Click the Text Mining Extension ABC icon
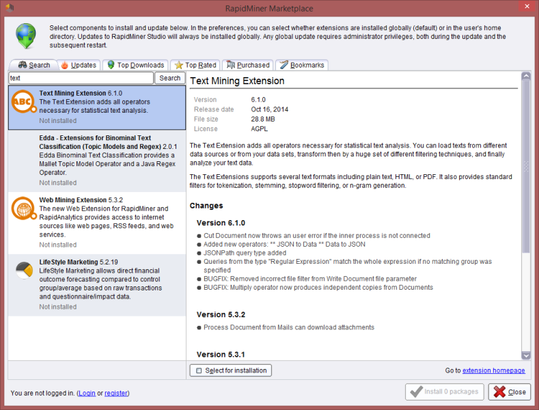The width and height of the screenshot is (539, 410). pos(24,101)
